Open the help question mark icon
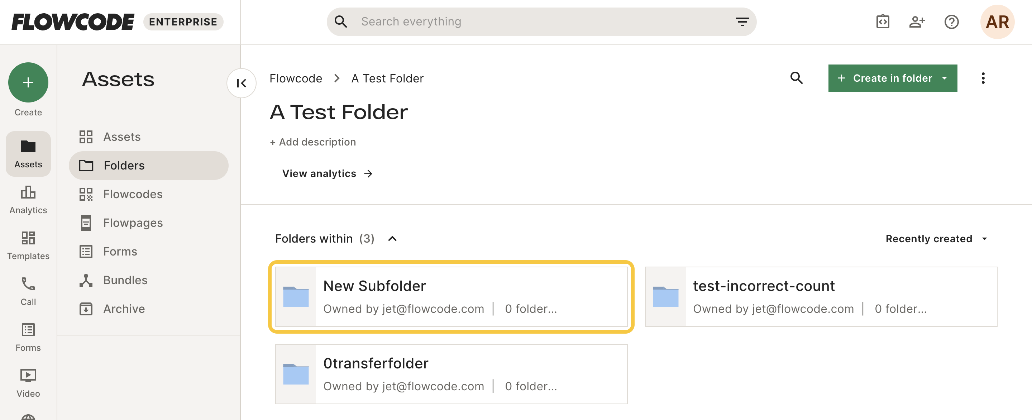This screenshot has width=1032, height=420. click(951, 22)
